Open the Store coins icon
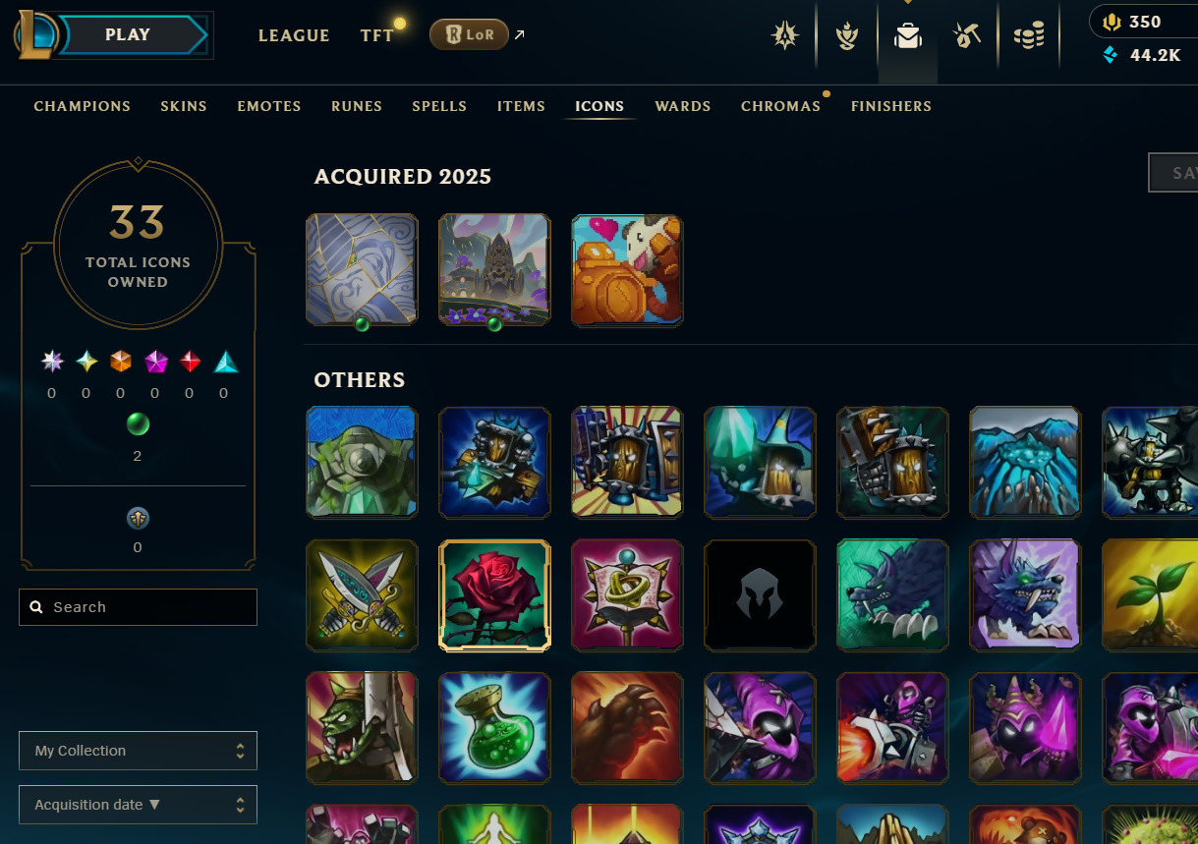Screen dimensions: 1198x844 [1028, 37]
